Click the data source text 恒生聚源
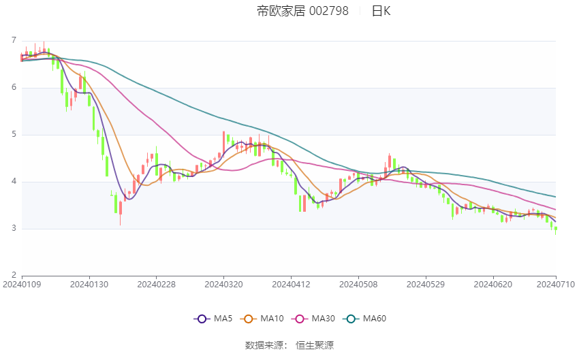This screenshot has width=579, height=352. 315,345
